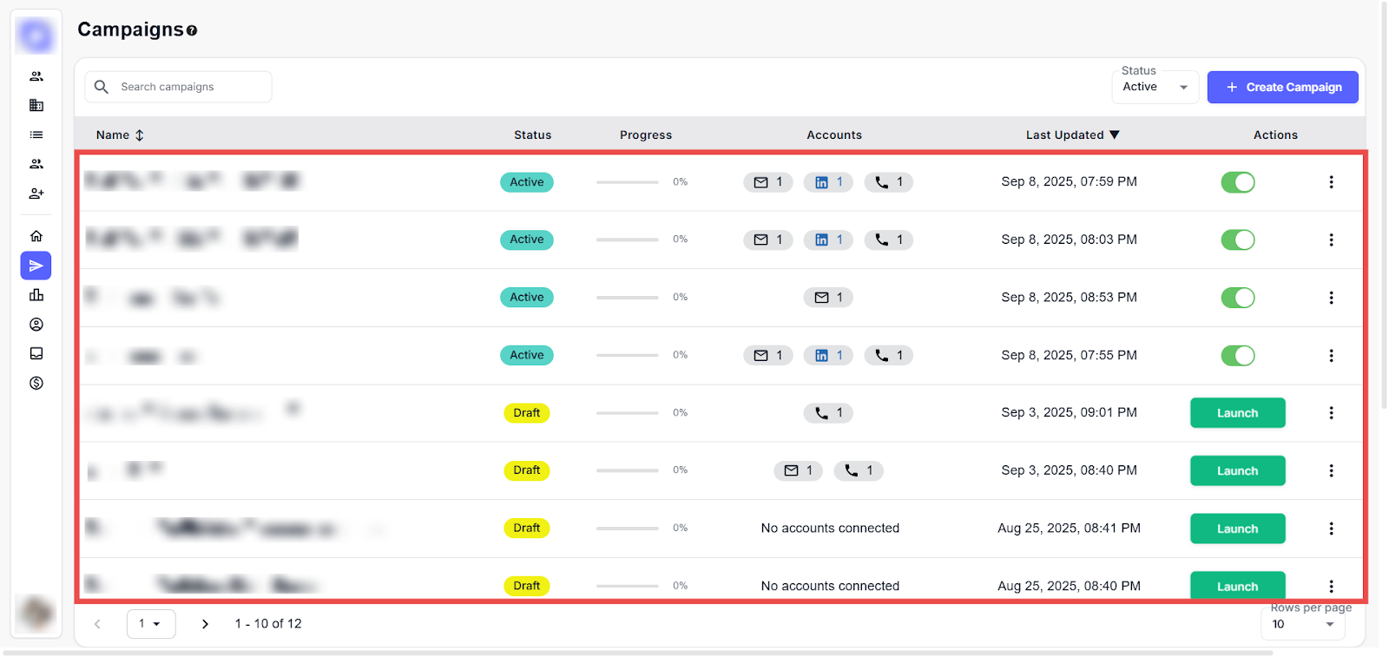Expand the Rows per page dropdown
This screenshot has width=1389, height=657.
tap(1302, 624)
